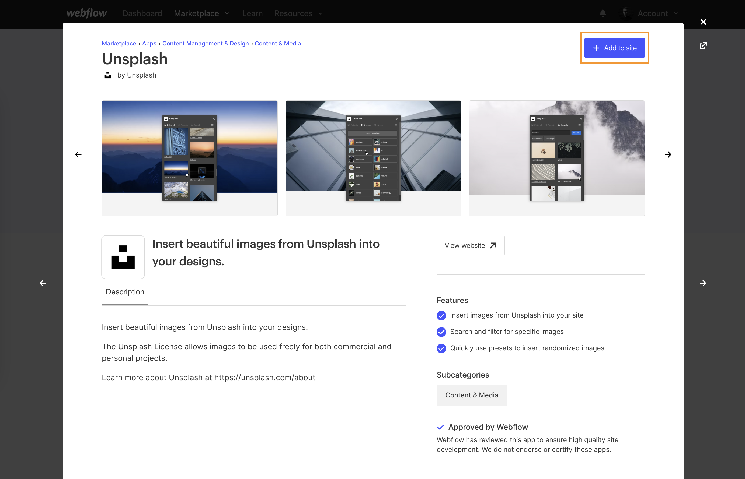The image size is (745, 479).
Task: Click the webflow logo
Action: (86, 13)
